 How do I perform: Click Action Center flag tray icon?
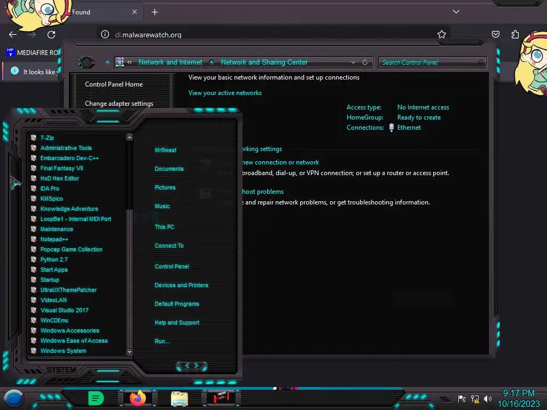click(462, 398)
